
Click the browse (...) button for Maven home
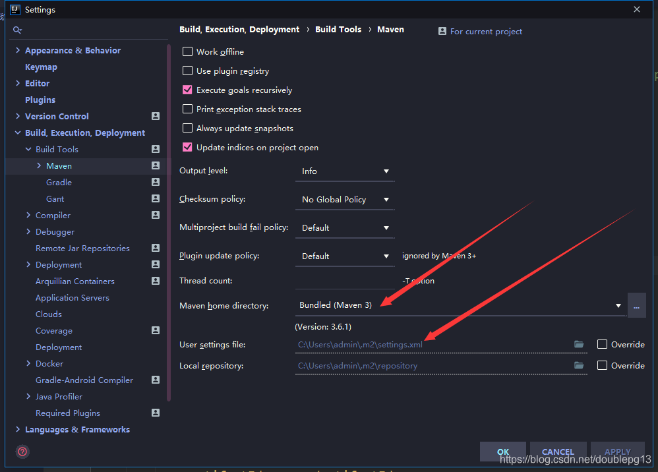pyautogui.click(x=637, y=306)
